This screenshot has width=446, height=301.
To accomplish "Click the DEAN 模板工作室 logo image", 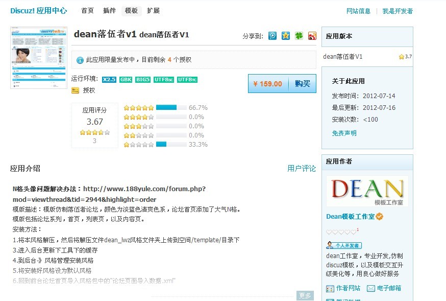I will coord(367,191).
